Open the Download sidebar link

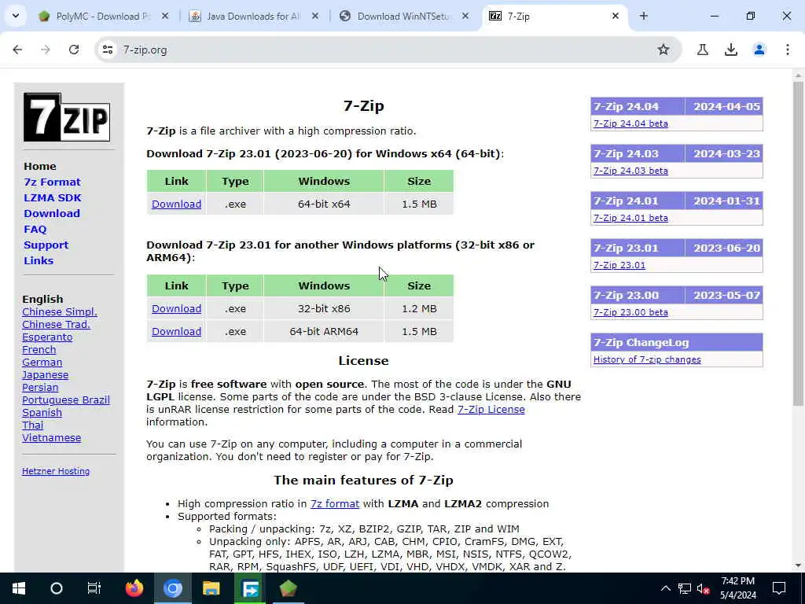pos(52,213)
